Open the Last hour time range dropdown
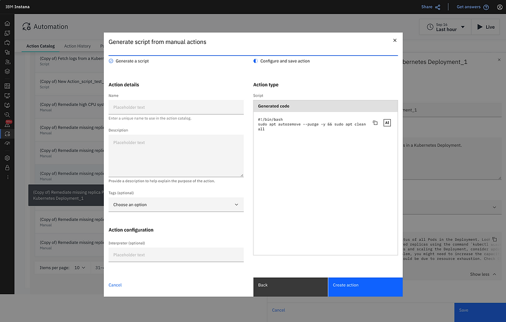This screenshot has width=506, height=322. [x=445, y=27]
